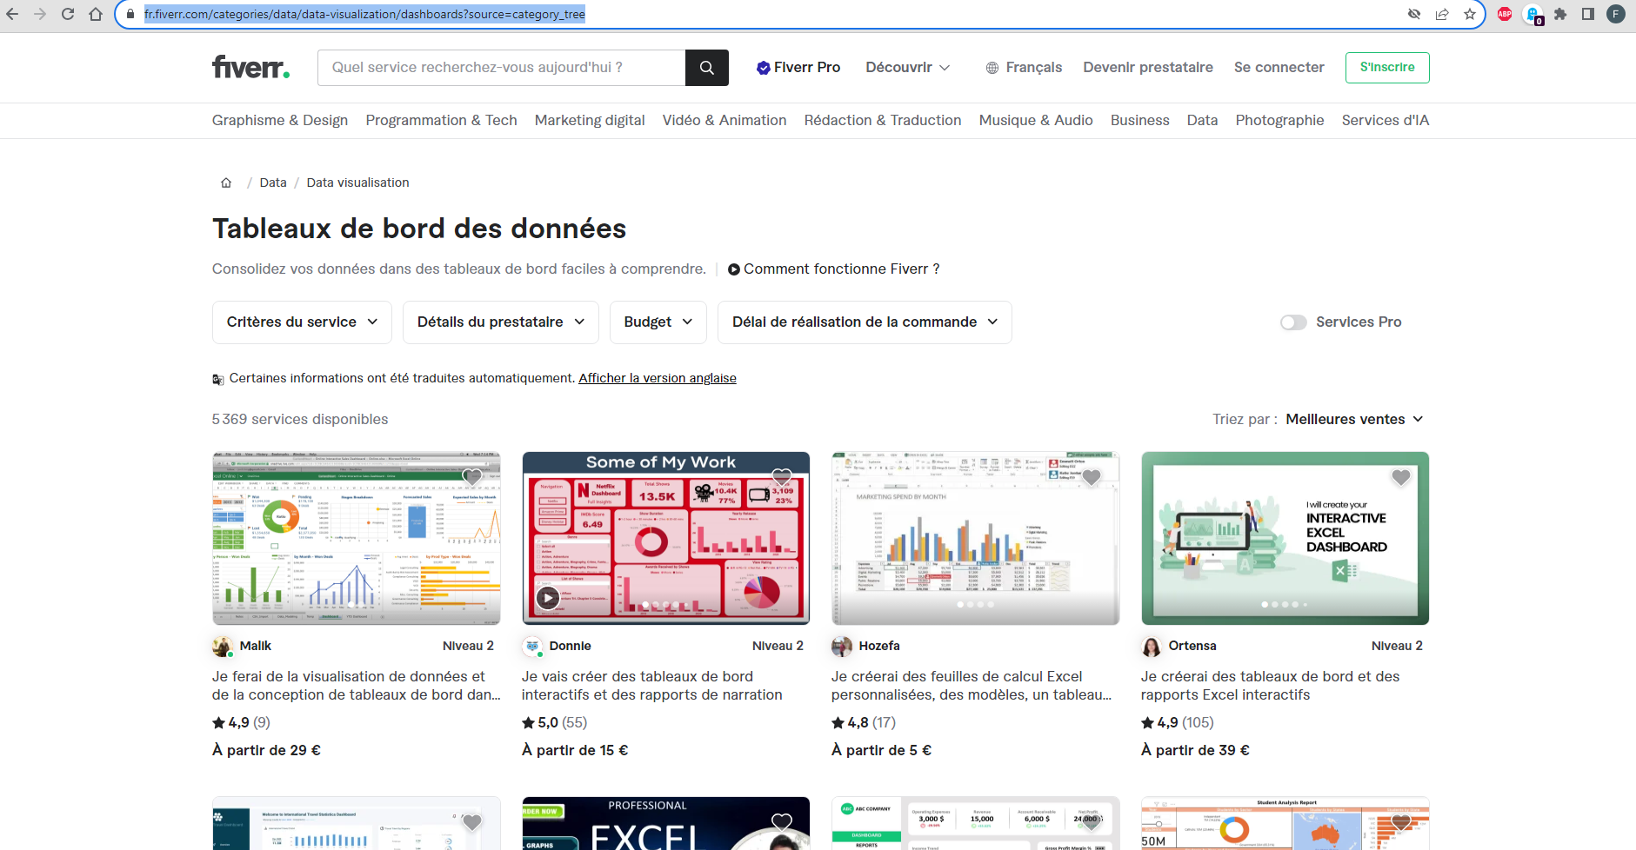Open the Marketing digital category
Image resolution: width=1636 pixels, height=850 pixels.
[x=590, y=120]
